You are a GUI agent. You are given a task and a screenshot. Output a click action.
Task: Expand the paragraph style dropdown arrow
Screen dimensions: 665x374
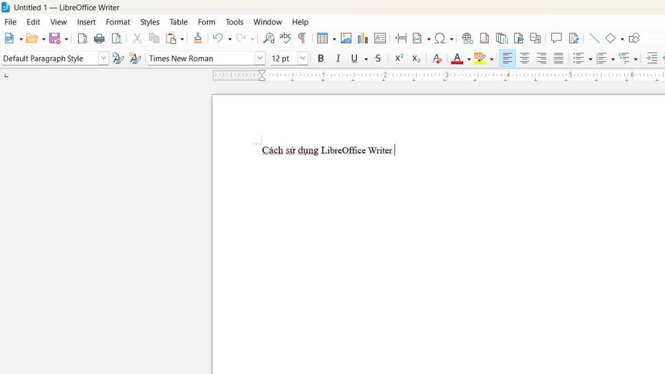click(x=104, y=58)
